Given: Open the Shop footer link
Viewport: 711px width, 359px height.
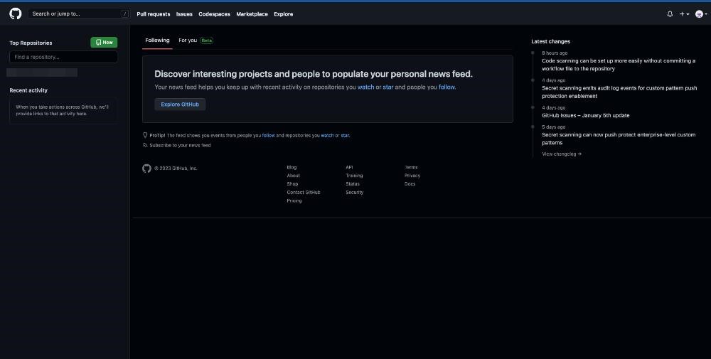Looking at the screenshot, I should point(292,184).
